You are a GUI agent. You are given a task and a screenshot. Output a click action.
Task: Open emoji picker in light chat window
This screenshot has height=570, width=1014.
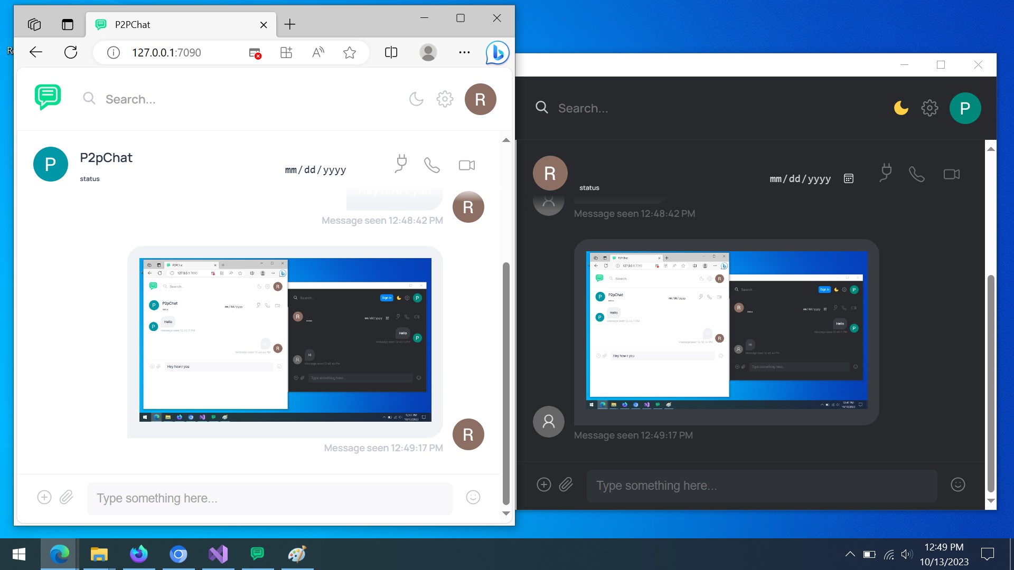473,497
